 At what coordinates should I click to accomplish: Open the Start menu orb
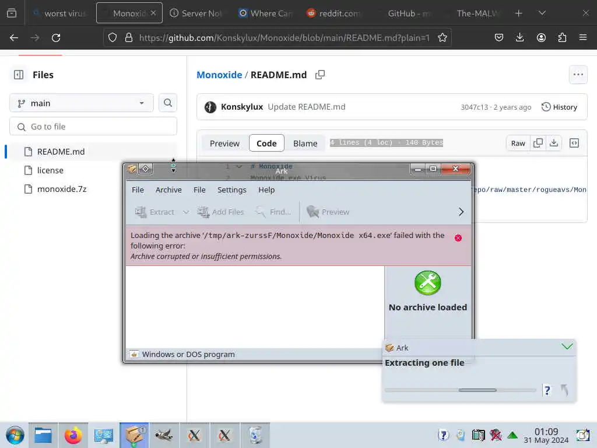(15, 435)
